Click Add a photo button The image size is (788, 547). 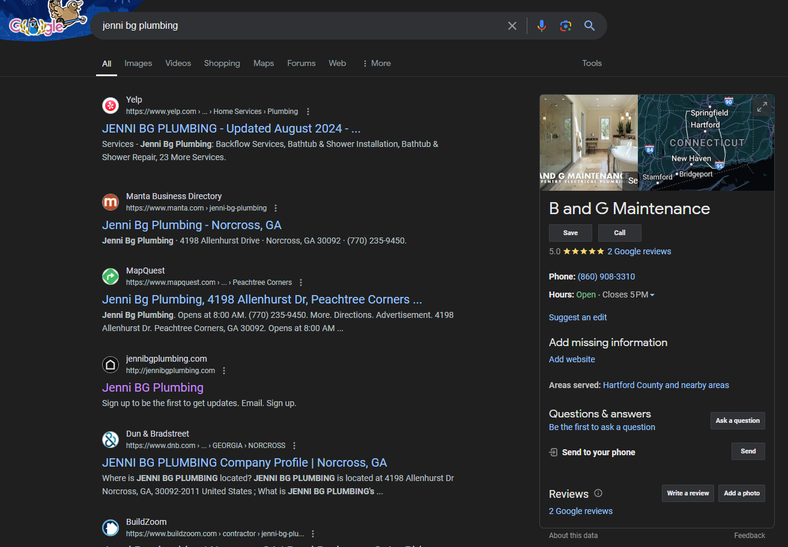point(742,493)
